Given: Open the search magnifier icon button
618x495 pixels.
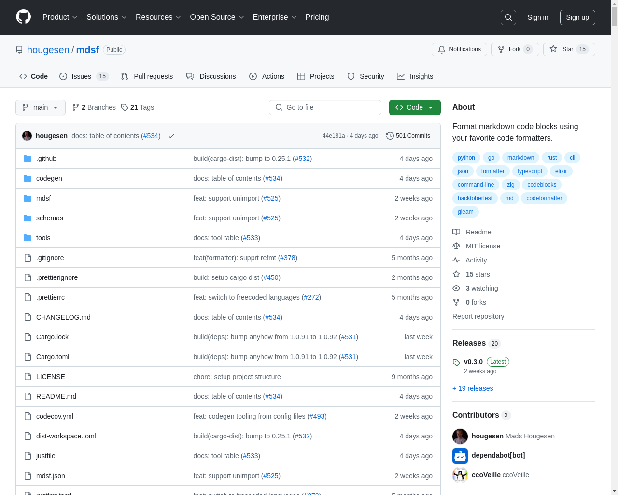Looking at the screenshot, I should 508,17.
